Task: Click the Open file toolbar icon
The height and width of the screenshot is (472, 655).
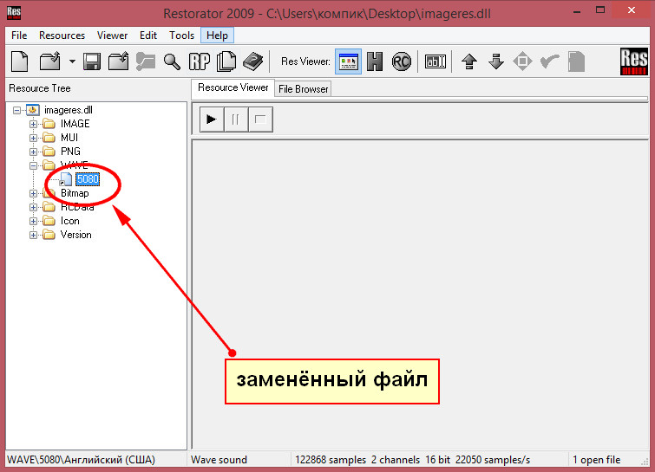Action: click(49, 61)
